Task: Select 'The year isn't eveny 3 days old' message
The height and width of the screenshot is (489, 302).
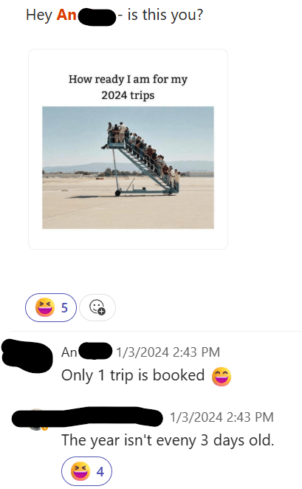Action: click(x=168, y=440)
